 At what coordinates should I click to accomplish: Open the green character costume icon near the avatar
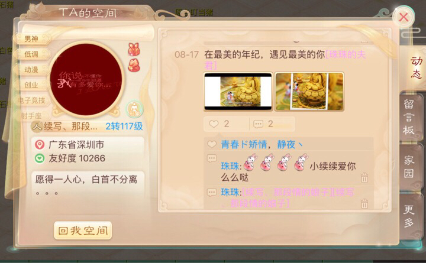coord(134,109)
